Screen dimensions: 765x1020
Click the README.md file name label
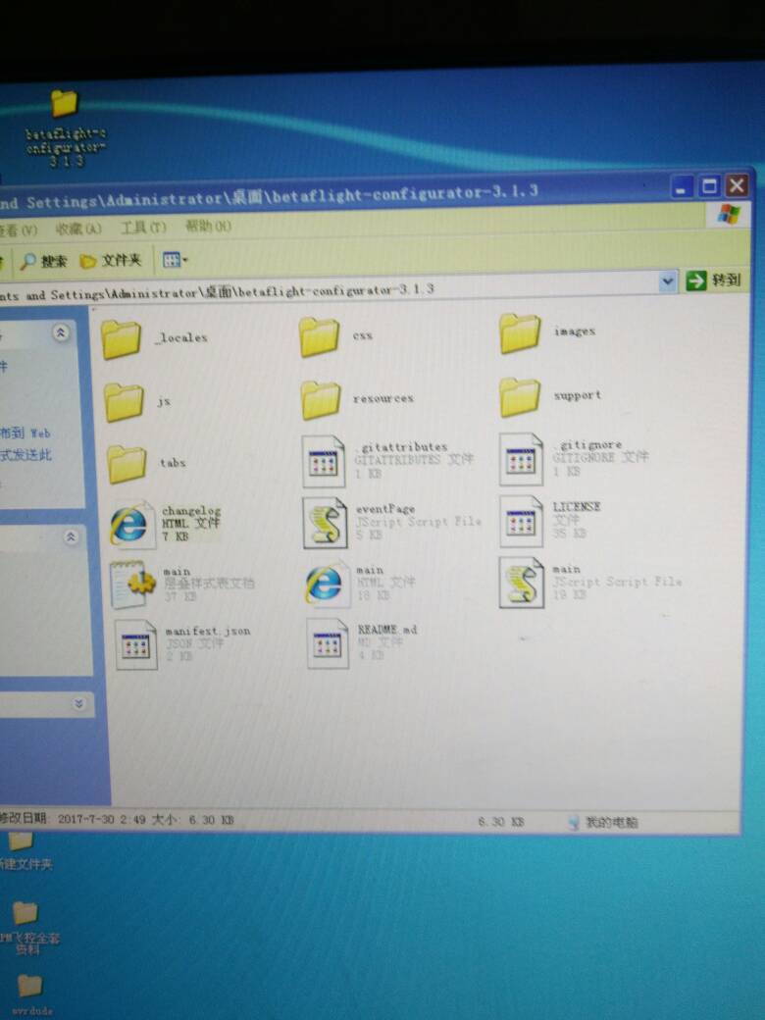point(387,629)
